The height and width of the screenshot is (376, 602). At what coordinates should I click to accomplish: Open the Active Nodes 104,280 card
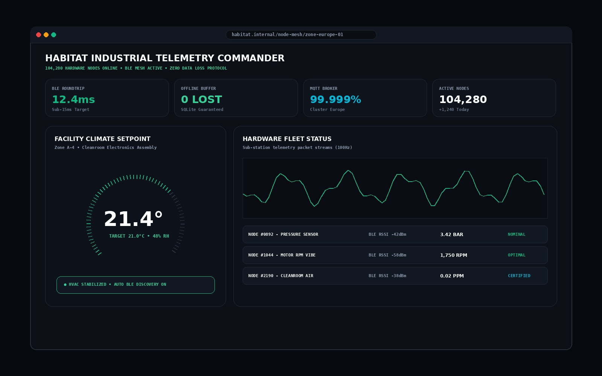pyautogui.click(x=494, y=98)
